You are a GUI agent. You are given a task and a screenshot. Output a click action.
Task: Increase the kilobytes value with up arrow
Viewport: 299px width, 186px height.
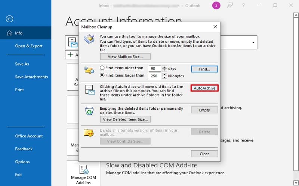(164, 74)
